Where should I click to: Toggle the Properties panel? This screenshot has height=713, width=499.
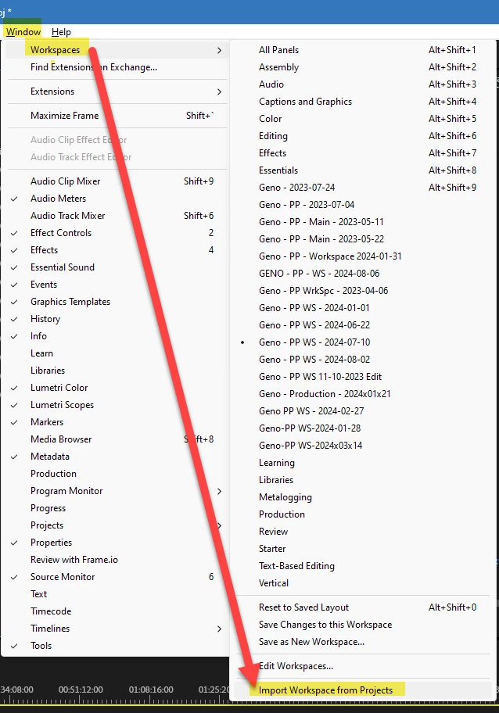pyautogui.click(x=117, y=543)
